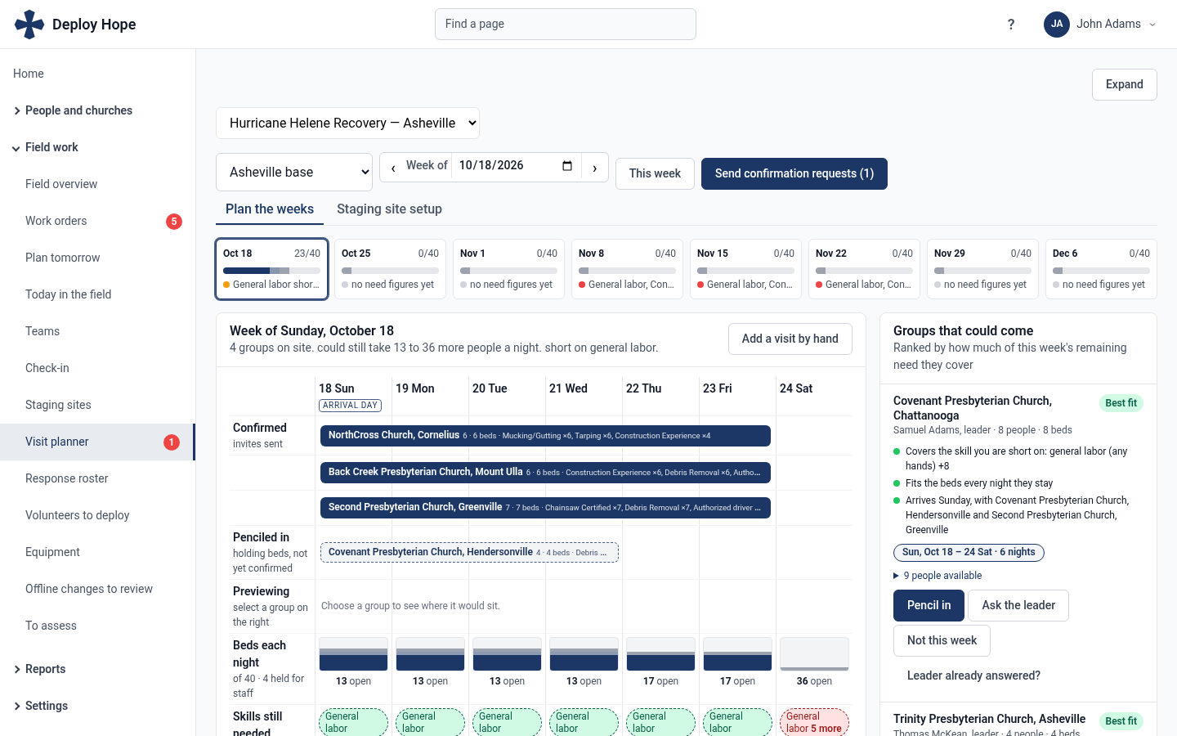The image size is (1177, 736).
Task: Open the calendar picker in date field
Action: 567,166
